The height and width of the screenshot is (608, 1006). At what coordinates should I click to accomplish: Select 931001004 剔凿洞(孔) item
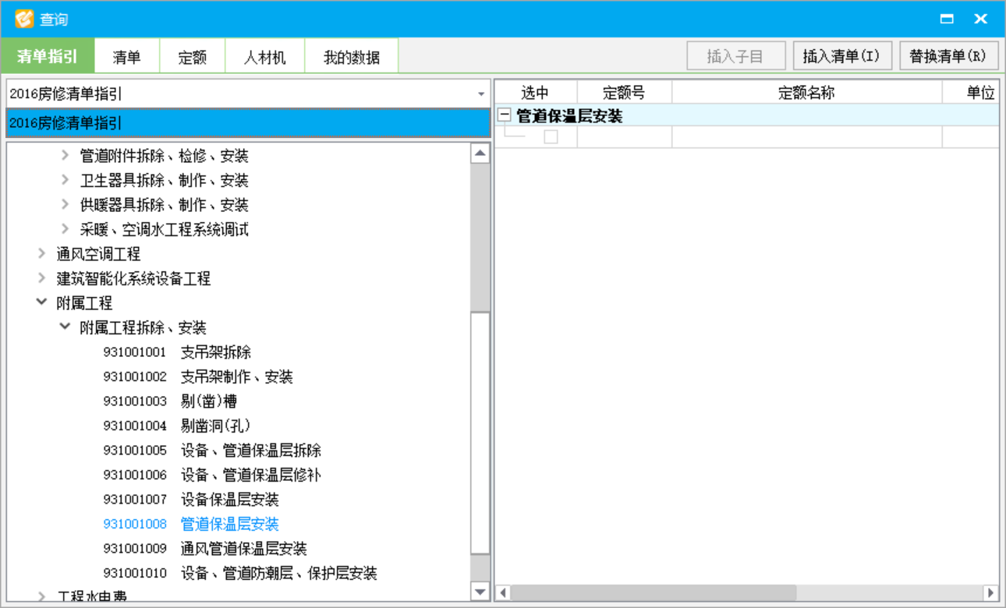(177, 426)
